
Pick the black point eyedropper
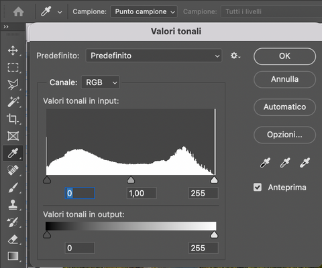click(x=265, y=162)
